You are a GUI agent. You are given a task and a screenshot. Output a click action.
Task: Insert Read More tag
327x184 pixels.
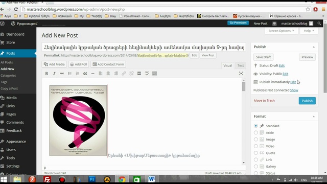(x=139, y=74)
